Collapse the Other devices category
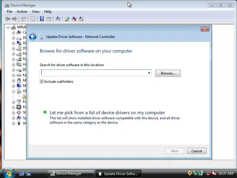This screenshot has height=178, width=237. coord(13,91)
